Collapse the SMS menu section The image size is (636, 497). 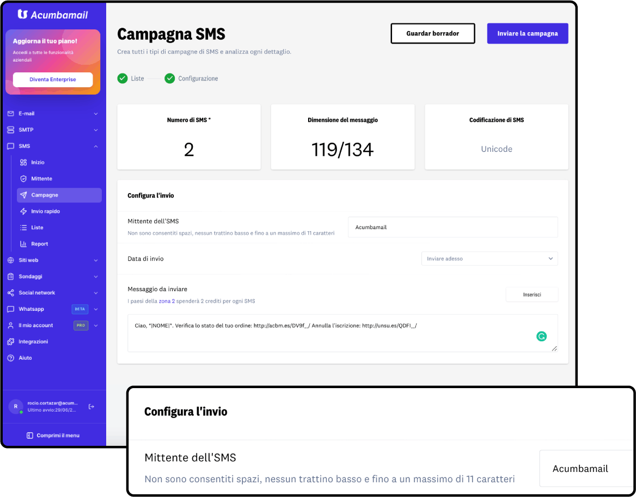tap(96, 146)
